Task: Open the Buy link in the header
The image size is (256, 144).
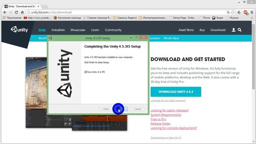Action: [x=202, y=30]
